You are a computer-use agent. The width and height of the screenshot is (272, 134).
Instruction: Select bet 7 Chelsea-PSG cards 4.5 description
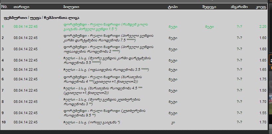103,90
